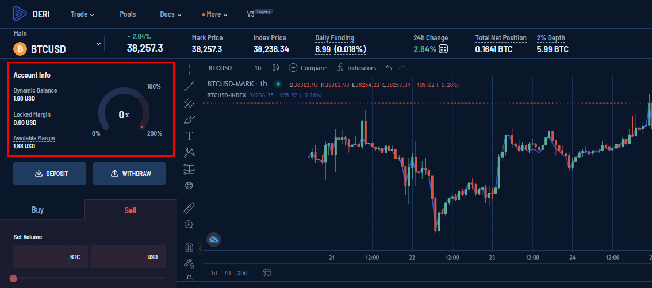Open the More dropdown in navigation
The width and height of the screenshot is (652, 288).
tap(214, 14)
